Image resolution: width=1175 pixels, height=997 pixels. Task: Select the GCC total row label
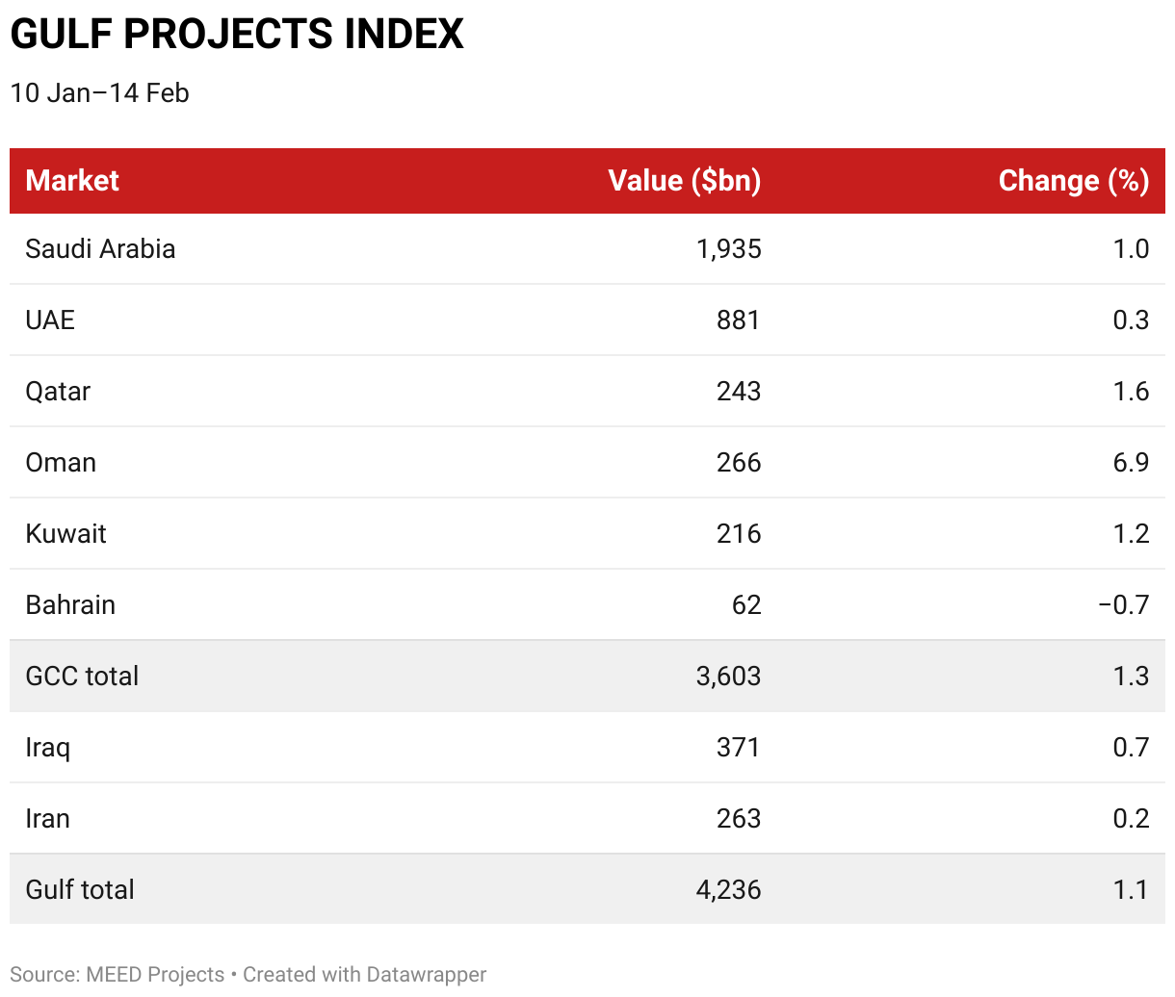pos(82,677)
